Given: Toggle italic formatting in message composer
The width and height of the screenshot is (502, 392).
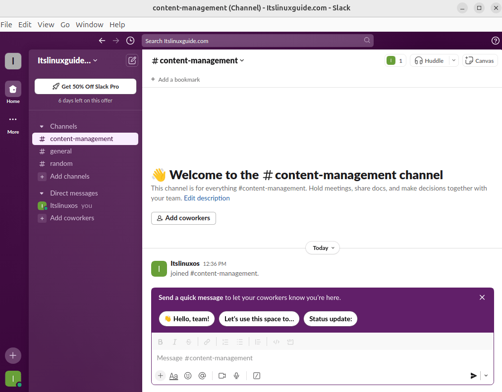Looking at the screenshot, I should (x=174, y=342).
